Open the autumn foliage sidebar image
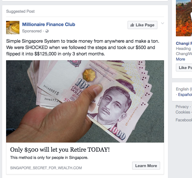 tap(184, 18)
